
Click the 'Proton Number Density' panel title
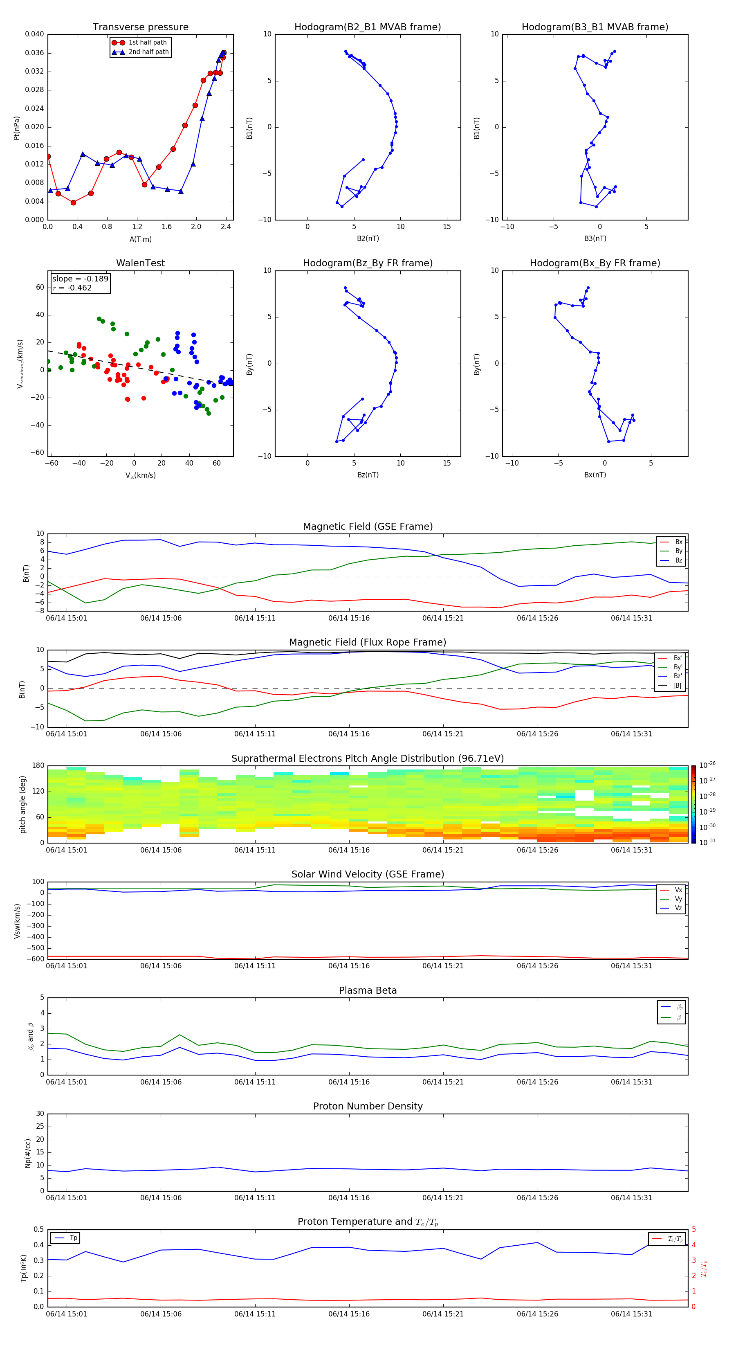[x=368, y=1106]
